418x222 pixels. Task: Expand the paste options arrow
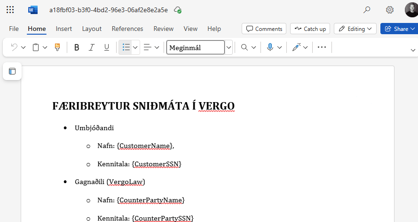pyautogui.click(x=45, y=47)
